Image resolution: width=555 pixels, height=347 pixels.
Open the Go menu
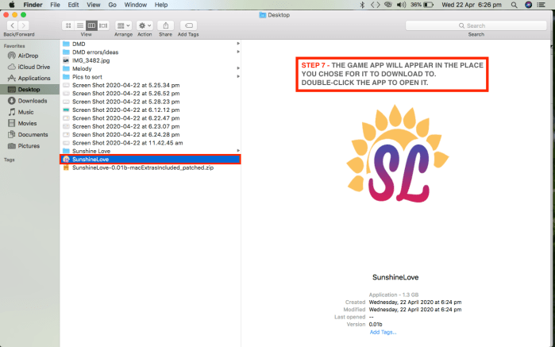pyautogui.click(x=113, y=5)
